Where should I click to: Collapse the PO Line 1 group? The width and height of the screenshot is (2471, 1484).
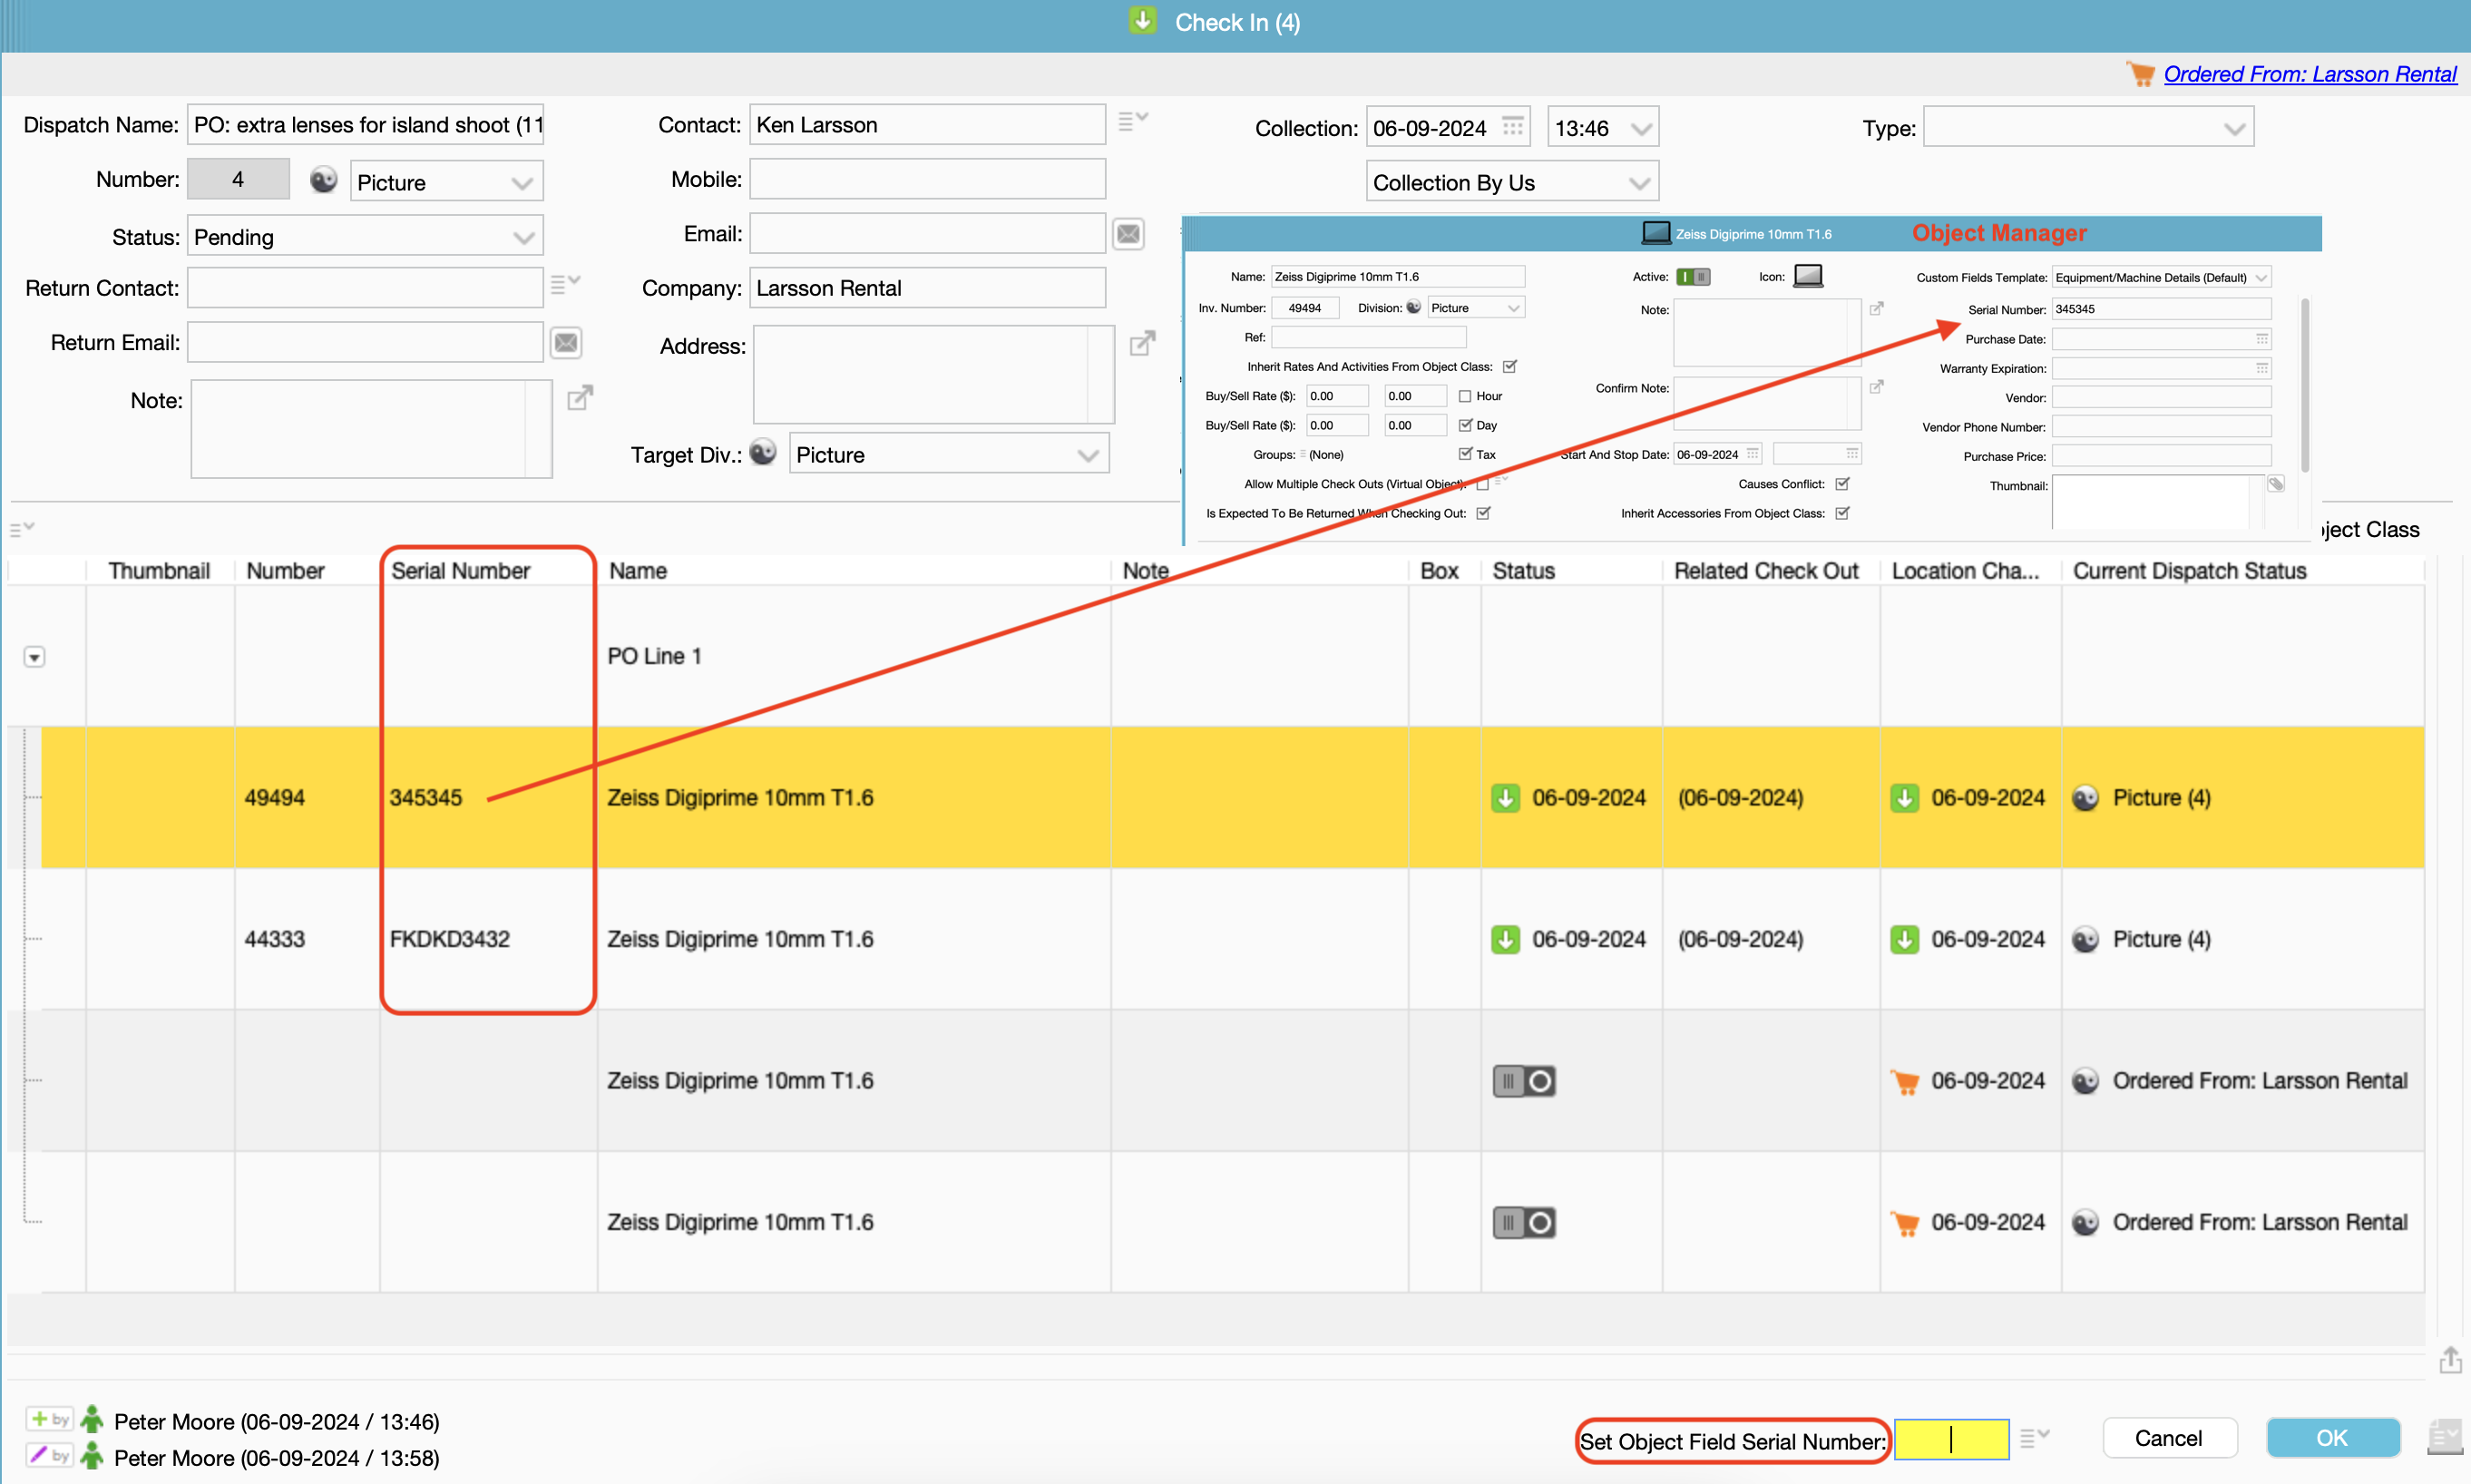tap(34, 657)
